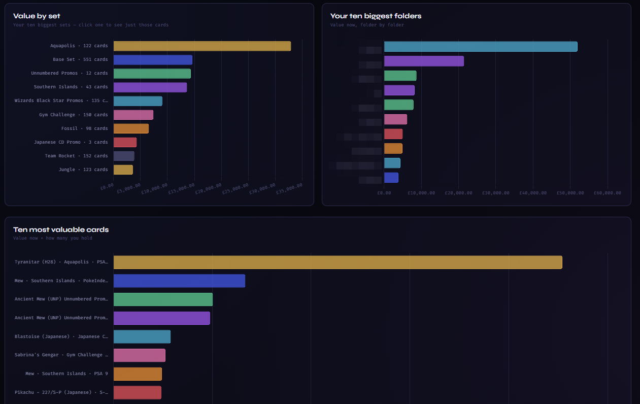Click the teal Wizards Black Star Promos bar
This screenshot has height=404, width=640.
coord(138,101)
